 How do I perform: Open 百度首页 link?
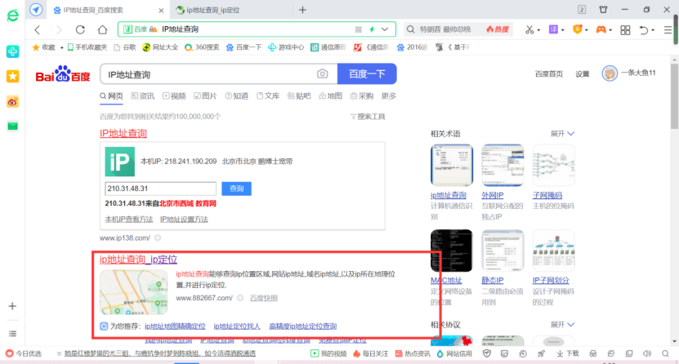(x=548, y=74)
